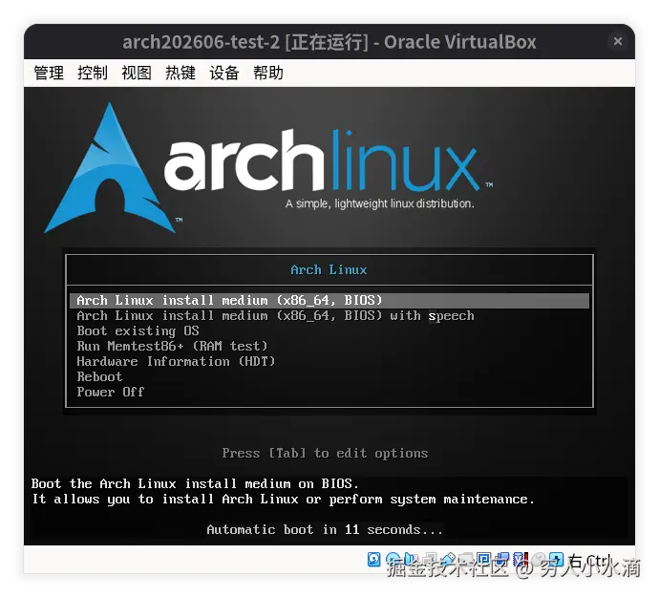
Task: Click the mouse integration status icon
Action: tap(540, 559)
